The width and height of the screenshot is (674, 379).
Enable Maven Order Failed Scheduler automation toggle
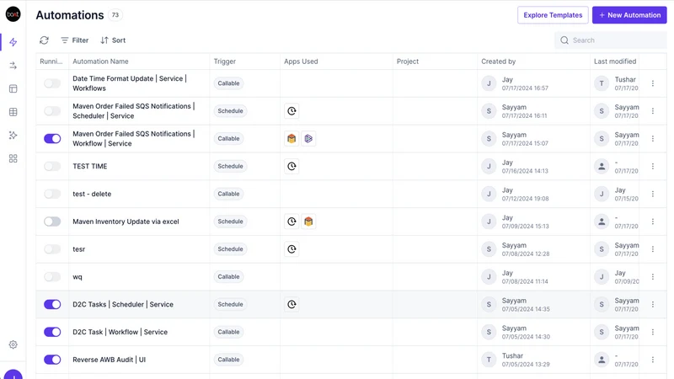pyautogui.click(x=52, y=111)
